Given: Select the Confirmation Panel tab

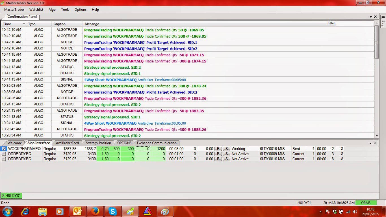Looking at the screenshot, I should point(22,17).
